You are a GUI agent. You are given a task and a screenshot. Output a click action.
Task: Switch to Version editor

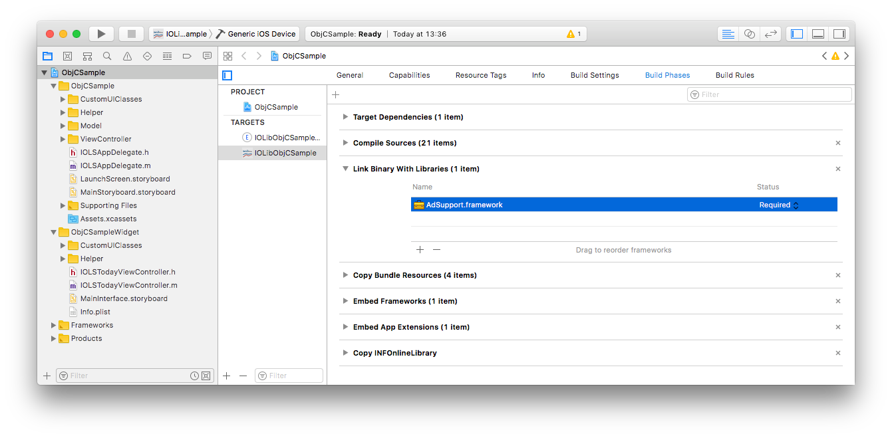770,34
